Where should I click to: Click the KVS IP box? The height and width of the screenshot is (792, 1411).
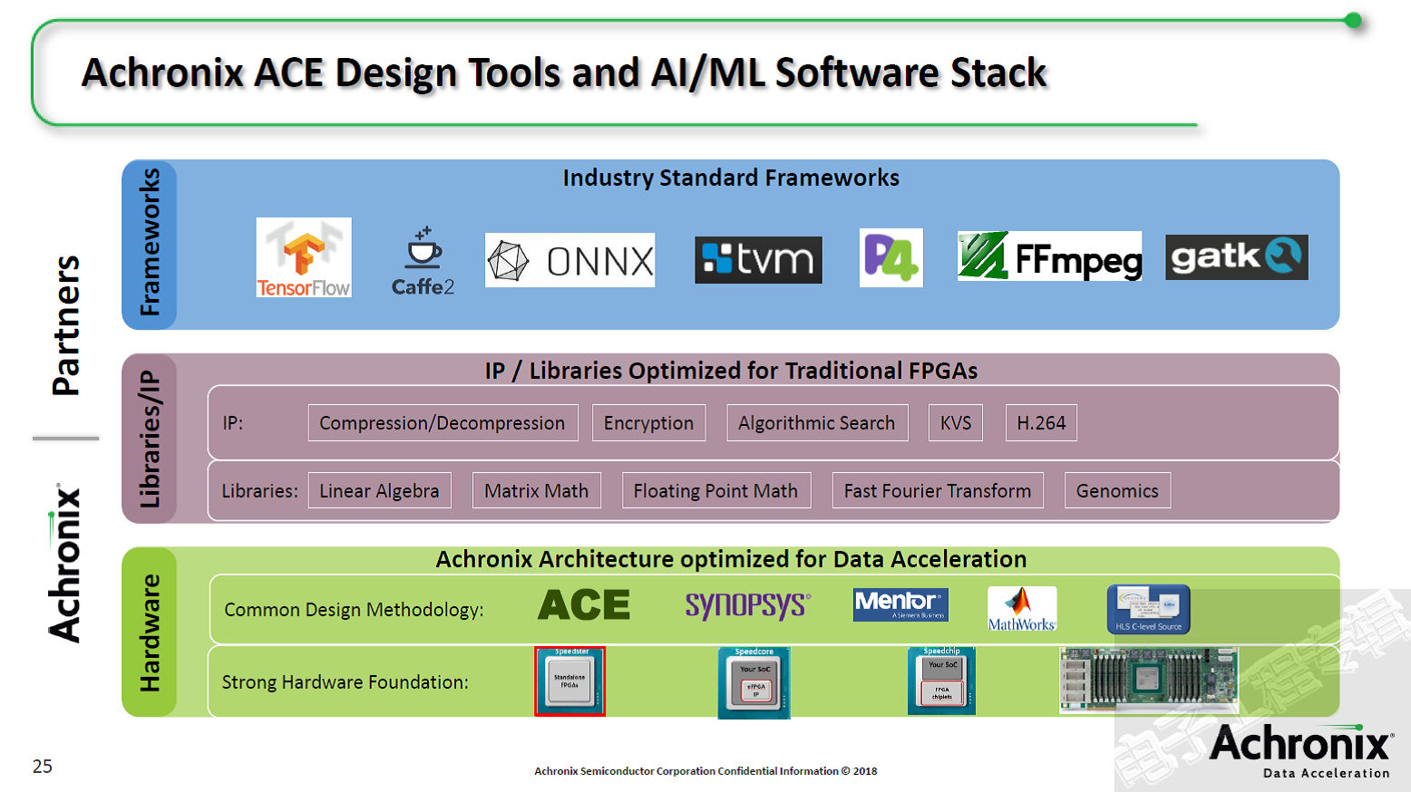pos(956,423)
